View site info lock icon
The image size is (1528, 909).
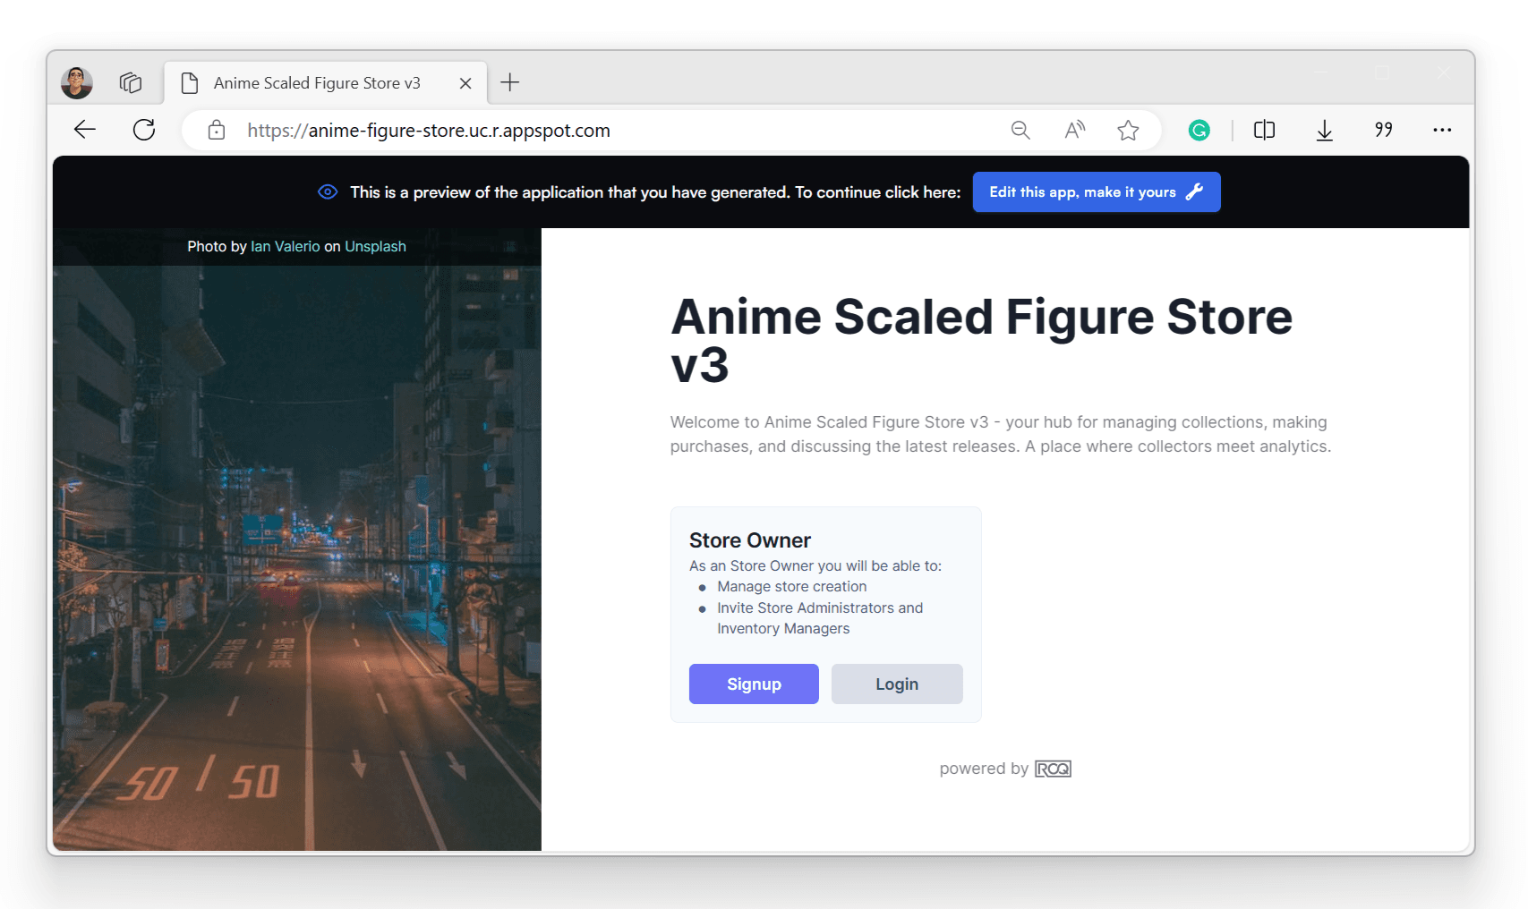[217, 130]
